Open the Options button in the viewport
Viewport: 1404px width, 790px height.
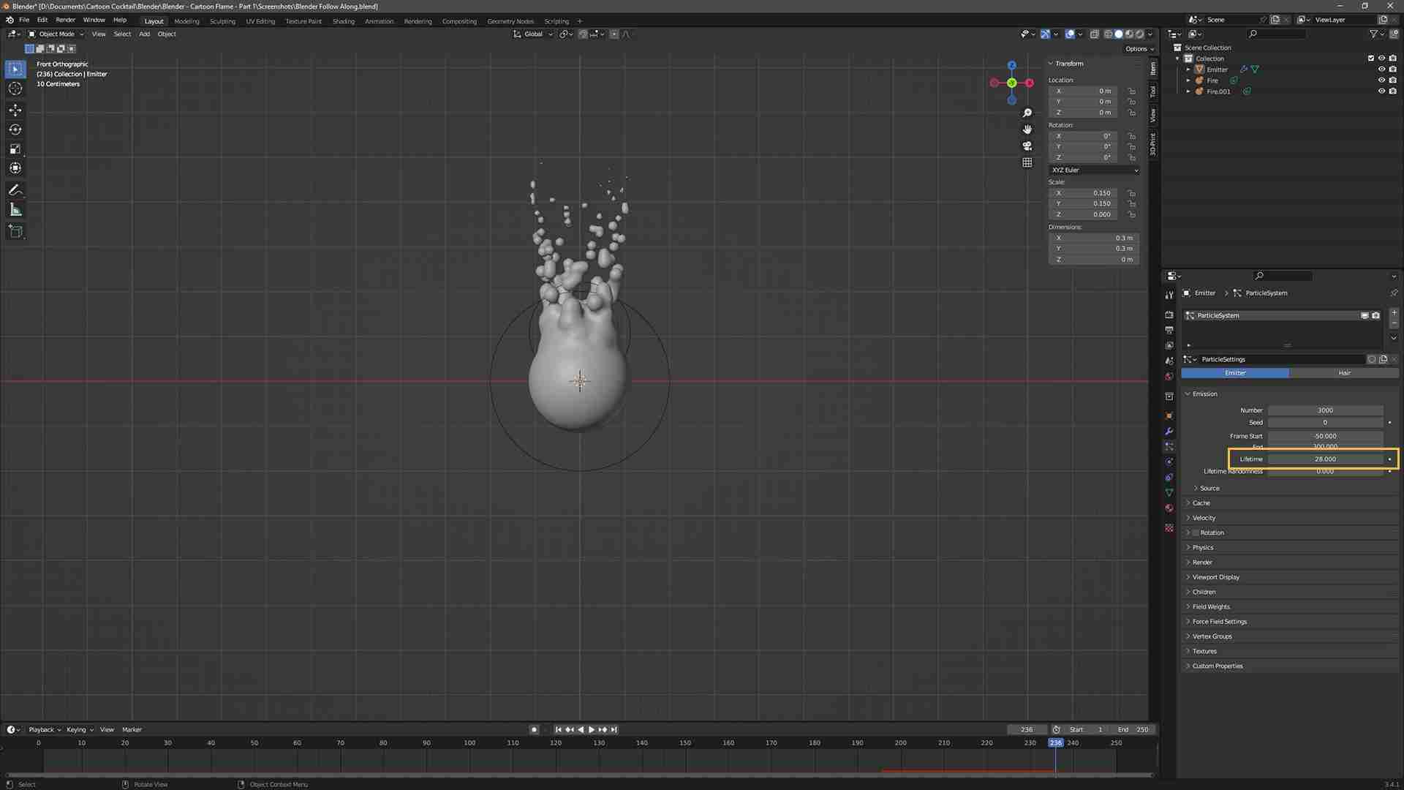click(x=1139, y=49)
